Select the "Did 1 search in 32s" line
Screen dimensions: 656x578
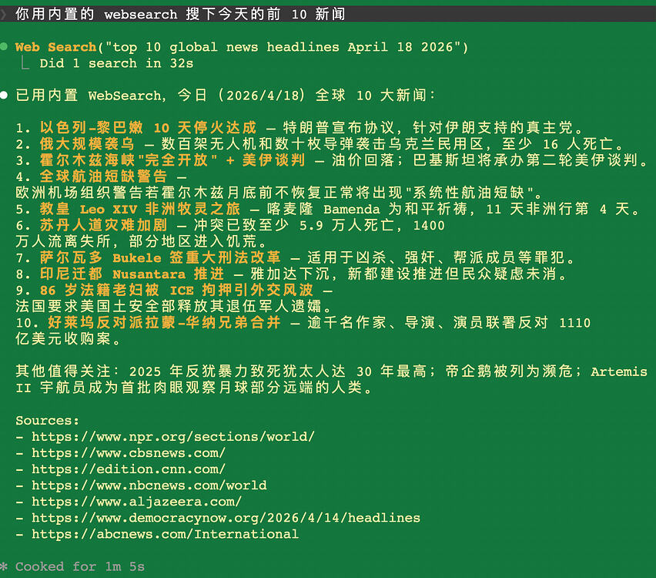(x=116, y=63)
